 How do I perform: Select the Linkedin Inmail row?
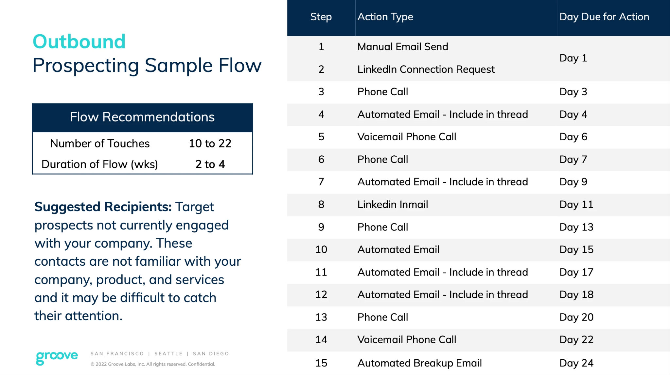point(478,205)
